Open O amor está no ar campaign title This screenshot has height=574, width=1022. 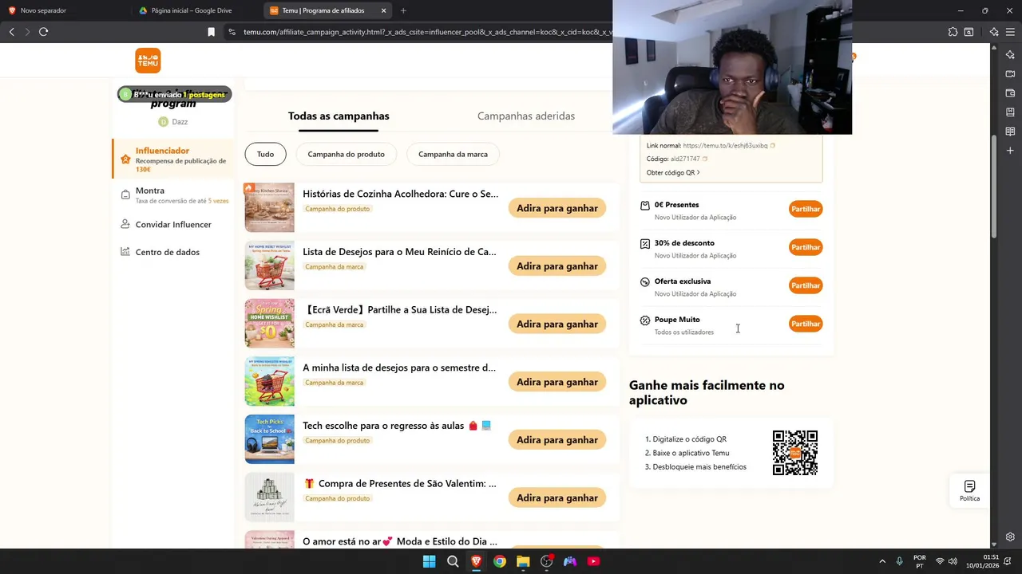(400, 541)
